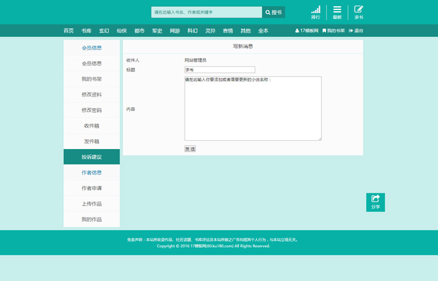Click the 分享 share icon
Screen dimensions: 438x281
point(375,202)
